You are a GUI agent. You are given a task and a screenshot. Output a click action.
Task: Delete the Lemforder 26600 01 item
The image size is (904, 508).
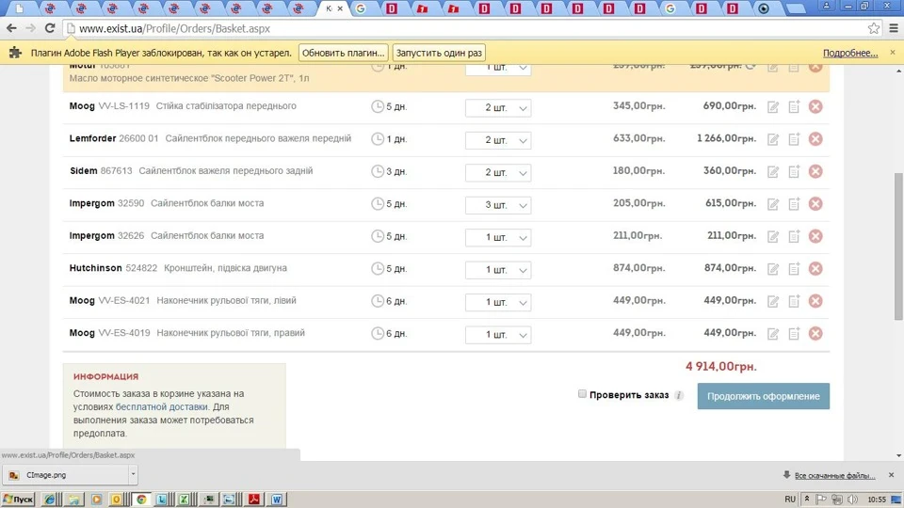(815, 139)
